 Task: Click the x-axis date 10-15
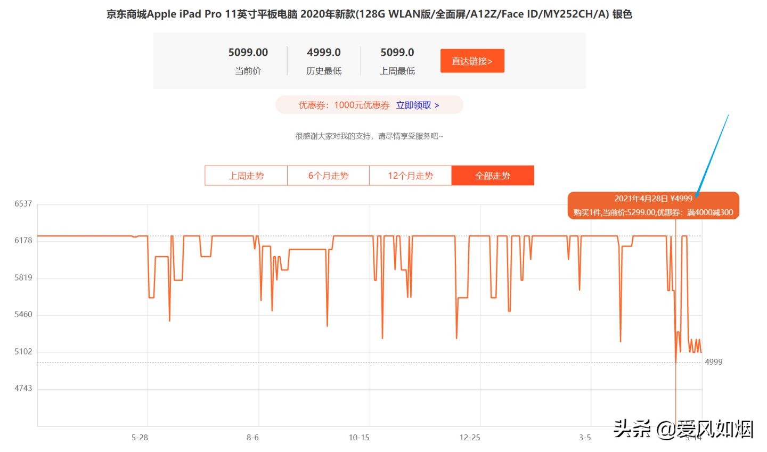(x=359, y=438)
